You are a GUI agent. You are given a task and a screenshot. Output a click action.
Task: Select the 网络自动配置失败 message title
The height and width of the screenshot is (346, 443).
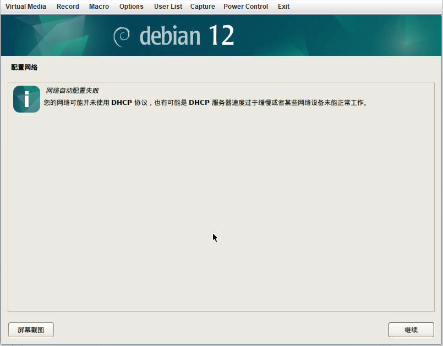tap(73, 91)
